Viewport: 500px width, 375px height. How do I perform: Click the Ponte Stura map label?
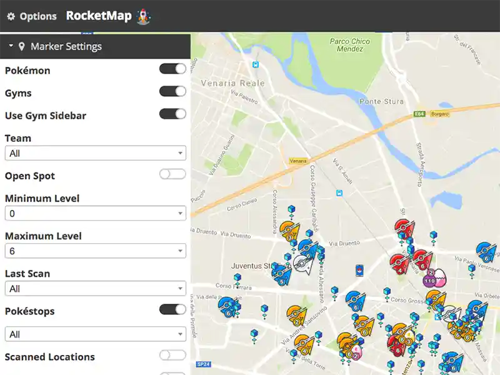(381, 101)
